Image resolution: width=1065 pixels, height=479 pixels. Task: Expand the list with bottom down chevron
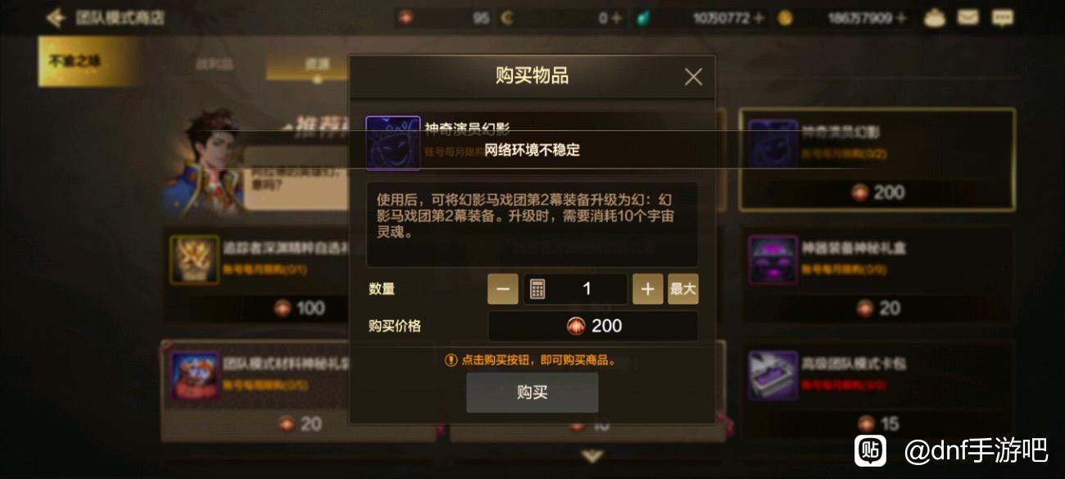pos(592,456)
